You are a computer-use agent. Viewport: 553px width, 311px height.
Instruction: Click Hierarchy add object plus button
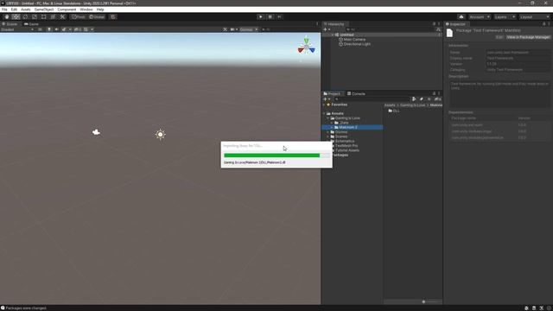325,29
